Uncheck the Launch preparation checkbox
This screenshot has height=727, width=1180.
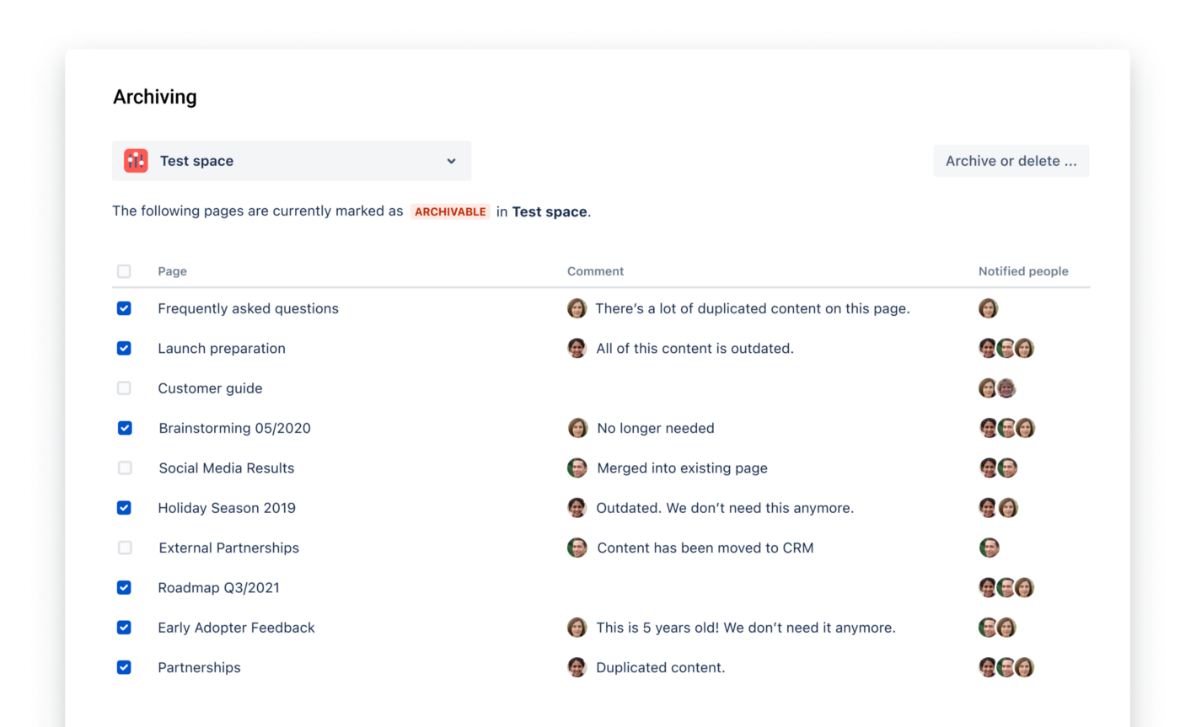[x=124, y=349]
